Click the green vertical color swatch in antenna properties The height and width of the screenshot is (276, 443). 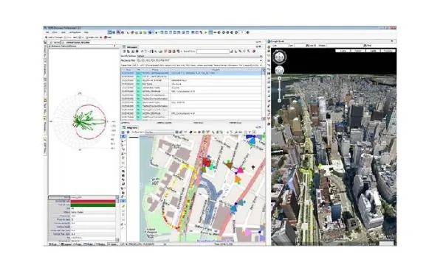click(x=93, y=205)
